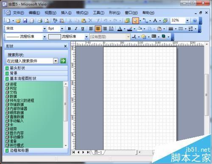Go to first page with the page navigation button
212x164 pixels.
73,152
